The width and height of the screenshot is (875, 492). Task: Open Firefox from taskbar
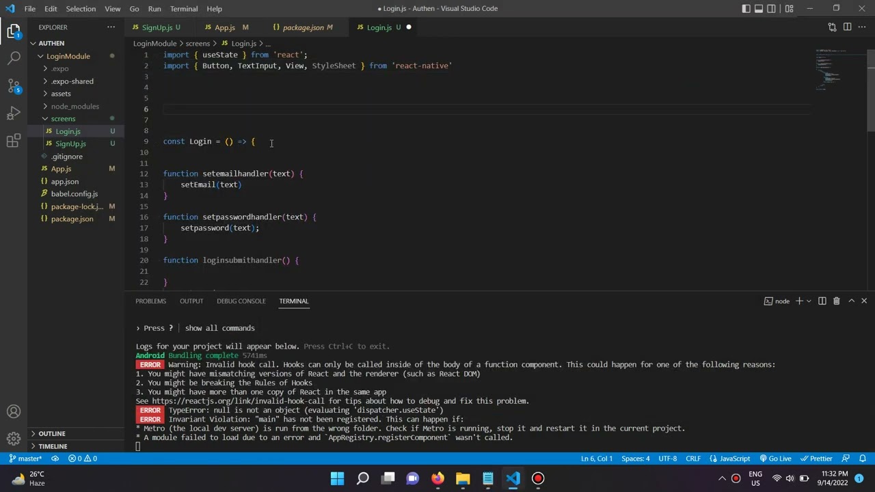[437, 478]
